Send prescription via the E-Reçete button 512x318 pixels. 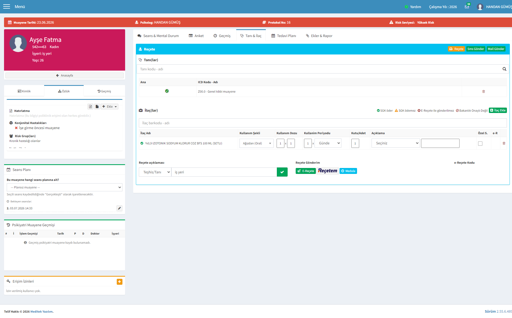[x=306, y=171]
